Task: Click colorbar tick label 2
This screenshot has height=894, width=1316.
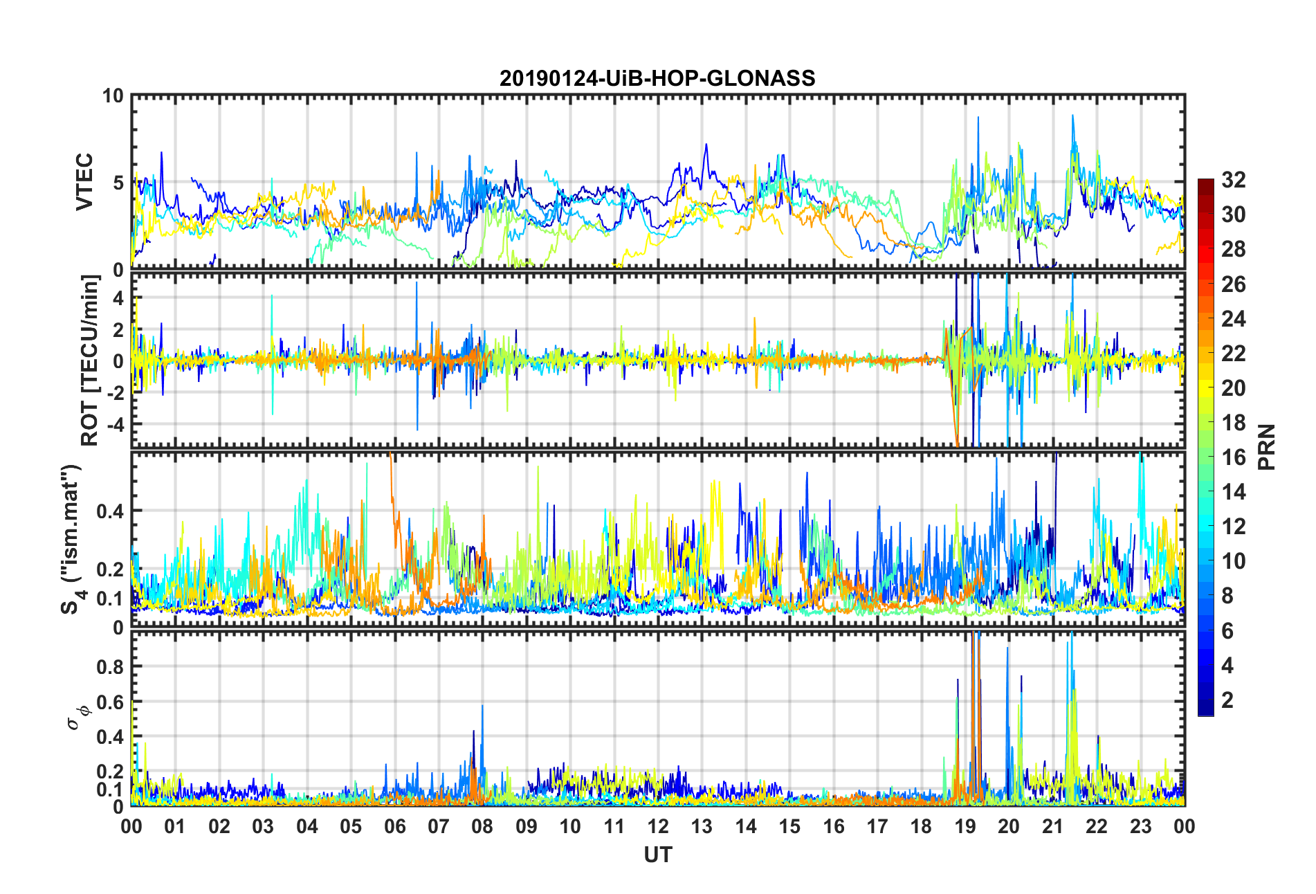Action: [x=1227, y=700]
